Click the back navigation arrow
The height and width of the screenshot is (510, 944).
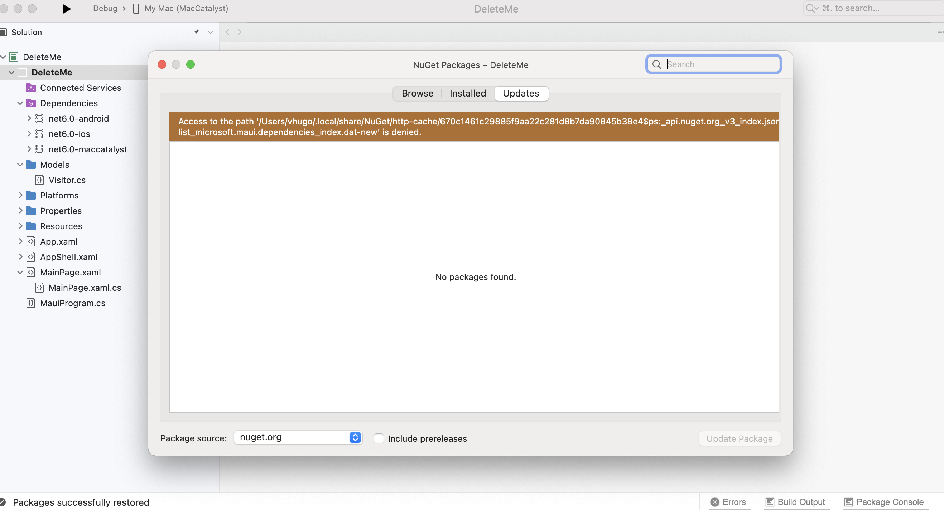pyautogui.click(x=227, y=32)
